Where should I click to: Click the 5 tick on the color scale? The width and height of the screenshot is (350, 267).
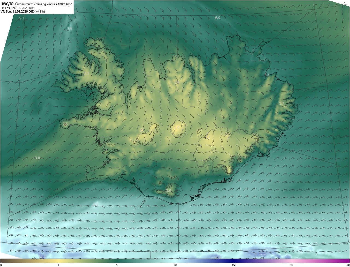pos(117,265)
